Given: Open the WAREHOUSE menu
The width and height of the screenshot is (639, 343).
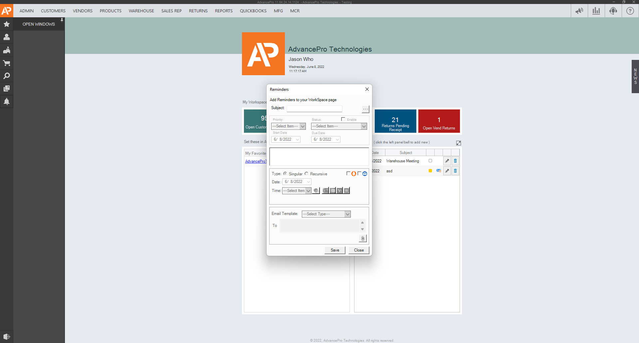Looking at the screenshot, I should pyautogui.click(x=141, y=11).
